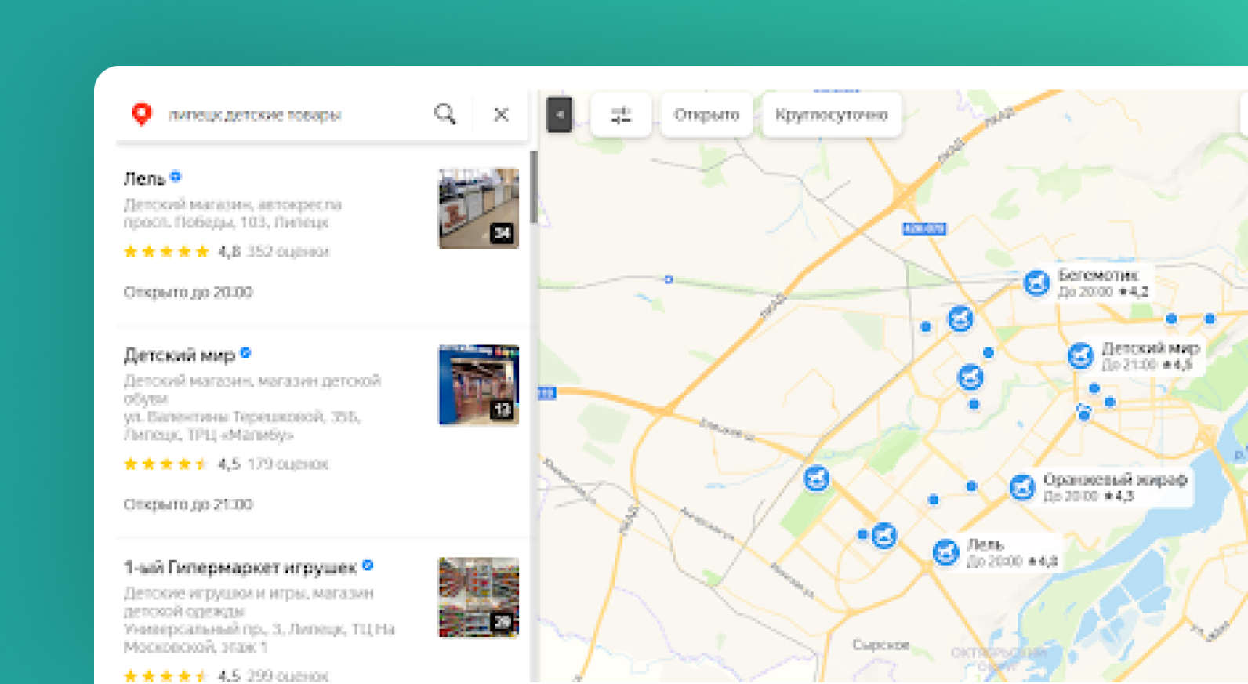Open the Лель listing title
This screenshot has height=684, width=1248.
click(144, 179)
